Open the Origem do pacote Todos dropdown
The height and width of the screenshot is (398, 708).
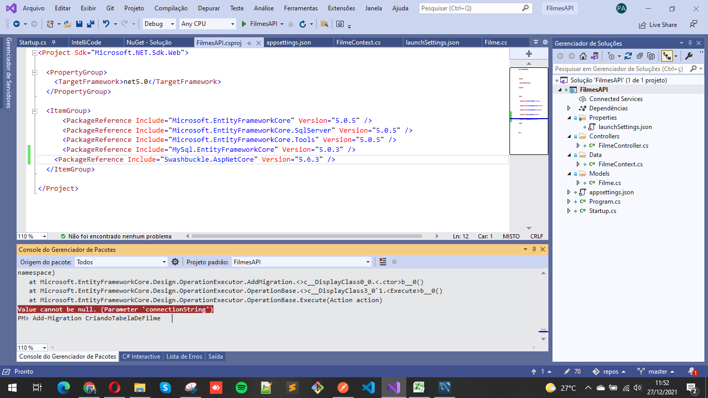tap(121, 262)
